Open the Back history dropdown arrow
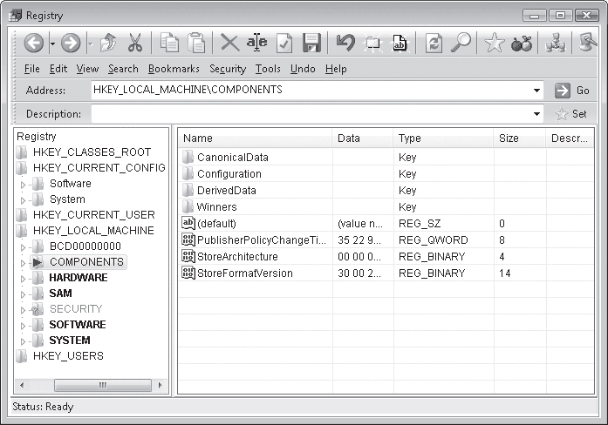The image size is (608, 425). point(52,44)
